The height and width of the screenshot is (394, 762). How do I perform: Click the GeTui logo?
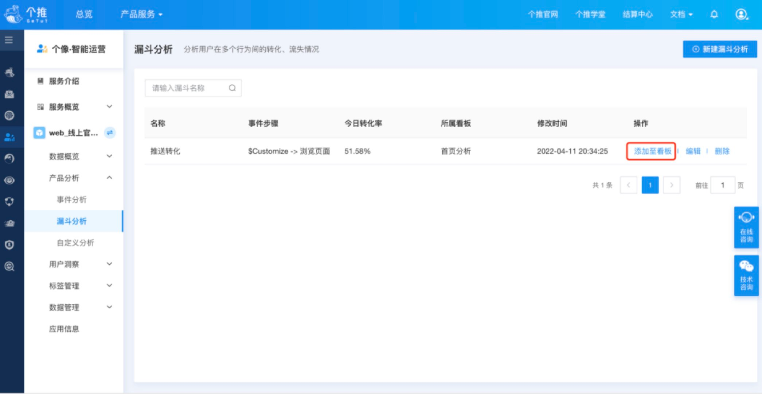click(26, 14)
